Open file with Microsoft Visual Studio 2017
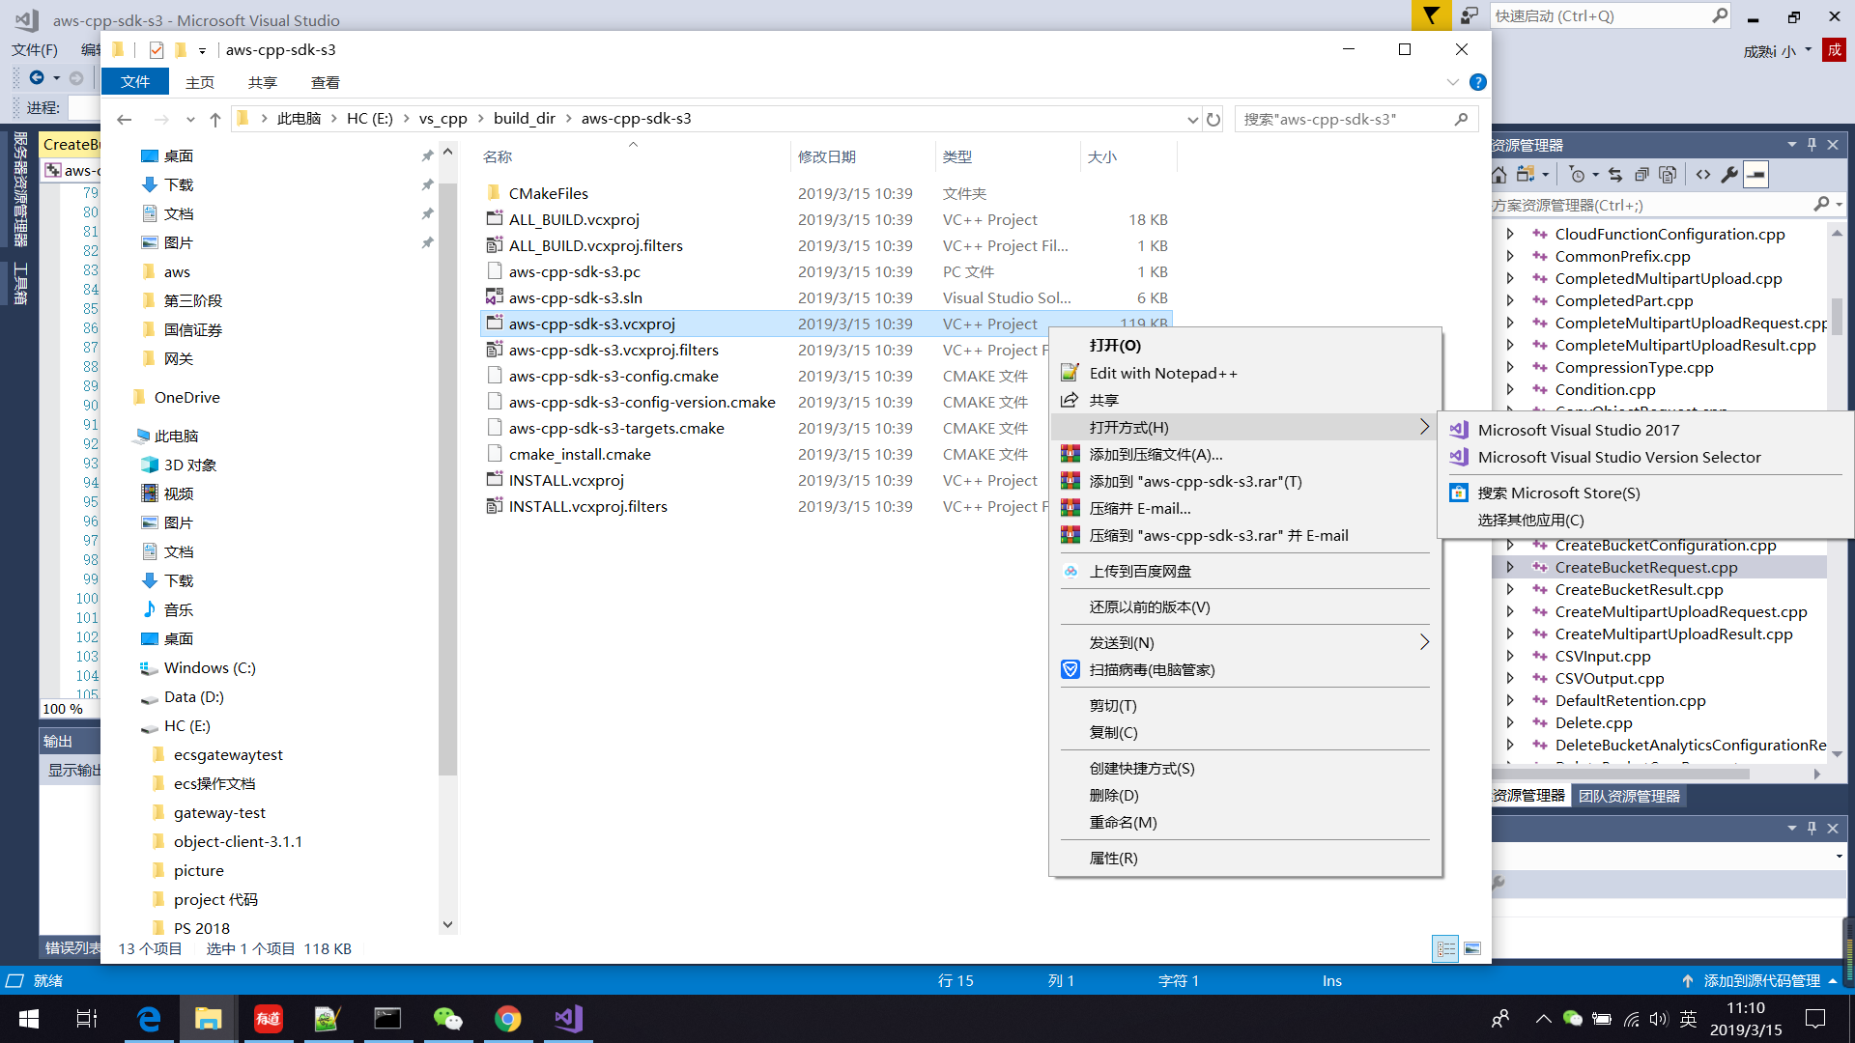 pos(1579,430)
